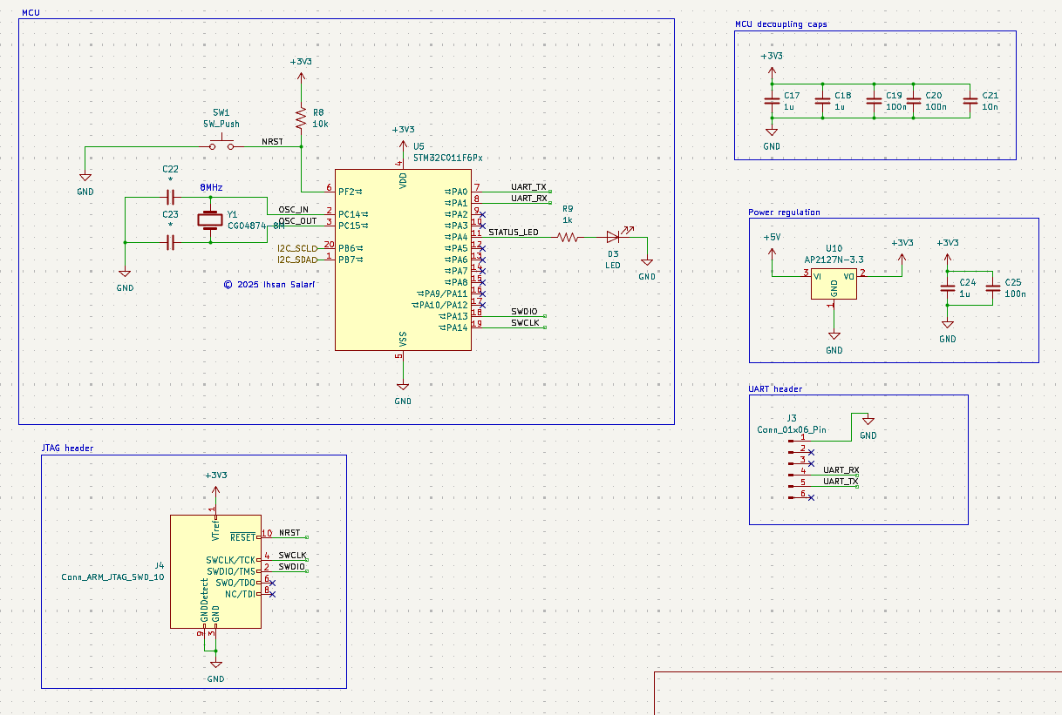Select the 'MCU decoupling caps' title text
This screenshot has width=1062, height=715.
[781, 24]
